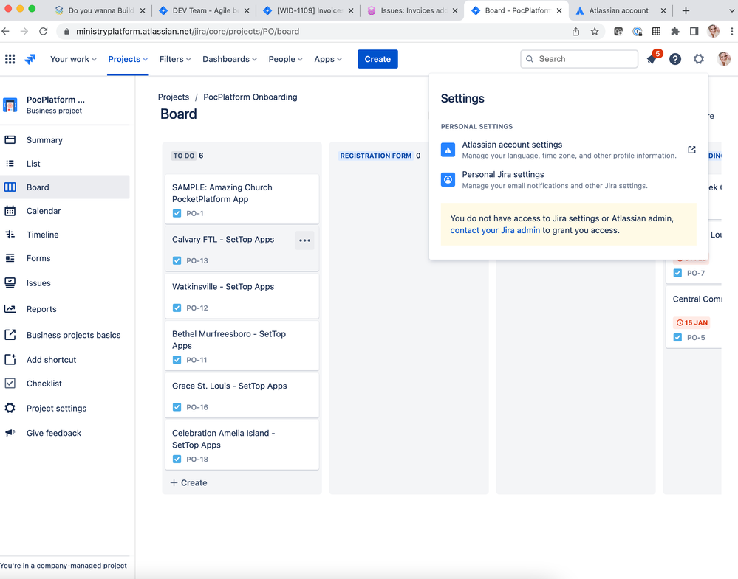The image size is (738, 579).
Task: Open the profile avatar in Jira header
Action: 723,59
